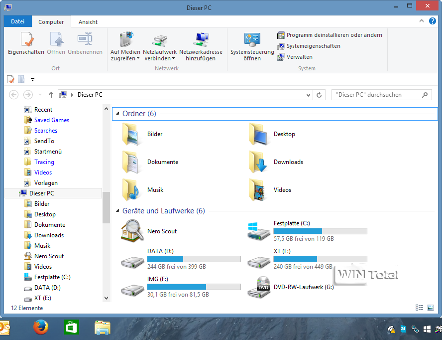Select Programm deinstallieren oder ändern

330,35
